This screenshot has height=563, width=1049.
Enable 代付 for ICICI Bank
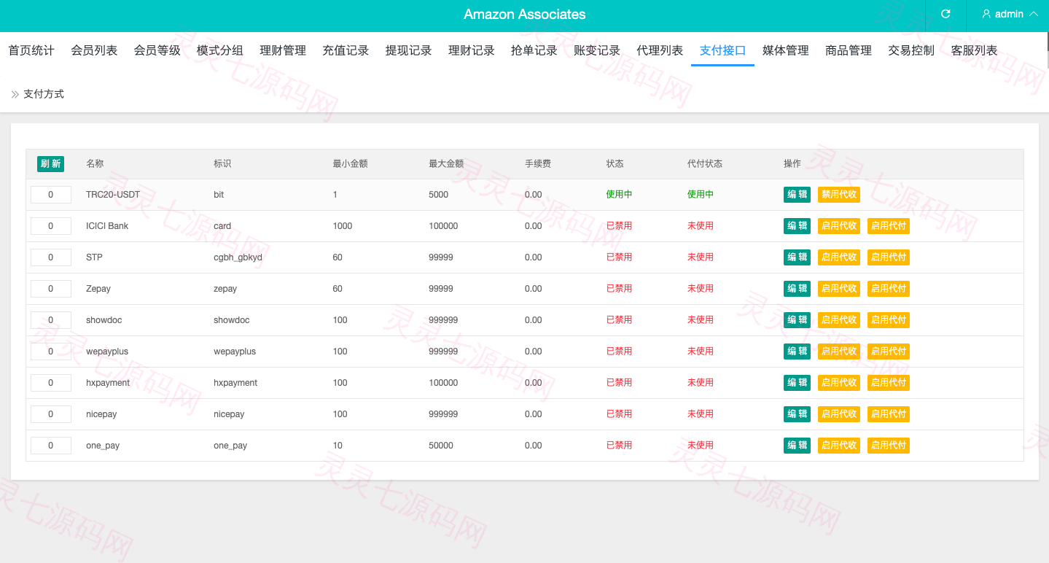(x=889, y=226)
